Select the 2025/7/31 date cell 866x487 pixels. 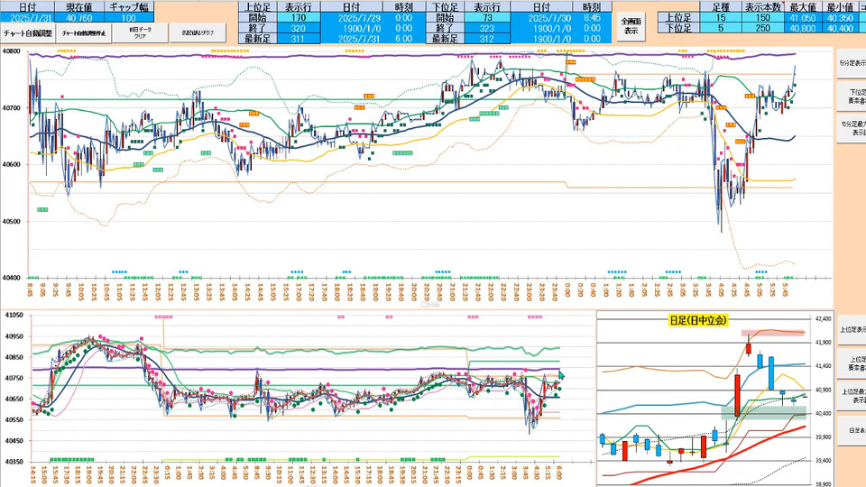27,18
